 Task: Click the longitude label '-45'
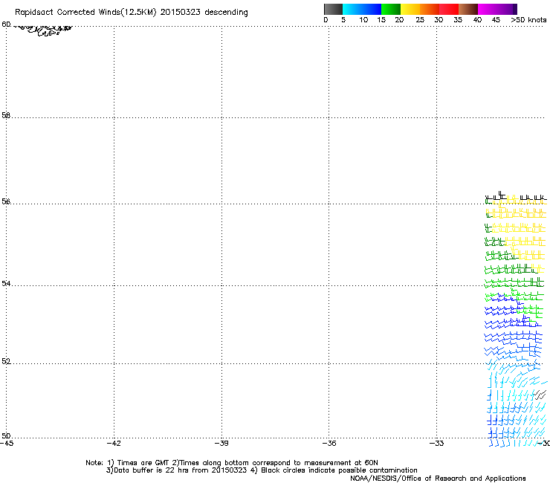7,444
